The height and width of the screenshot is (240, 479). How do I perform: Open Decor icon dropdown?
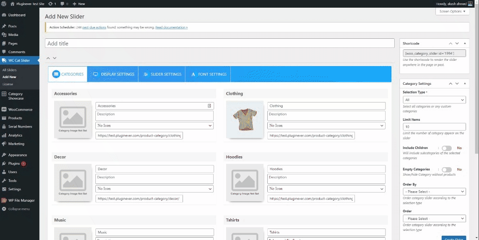[x=154, y=189]
